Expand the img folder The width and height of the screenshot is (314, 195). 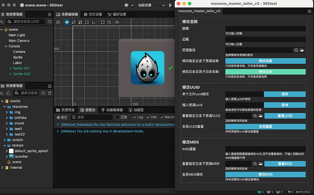(7, 112)
